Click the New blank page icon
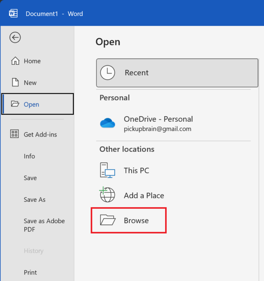 coord(15,82)
